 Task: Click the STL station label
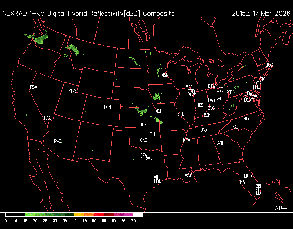pos(180,113)
